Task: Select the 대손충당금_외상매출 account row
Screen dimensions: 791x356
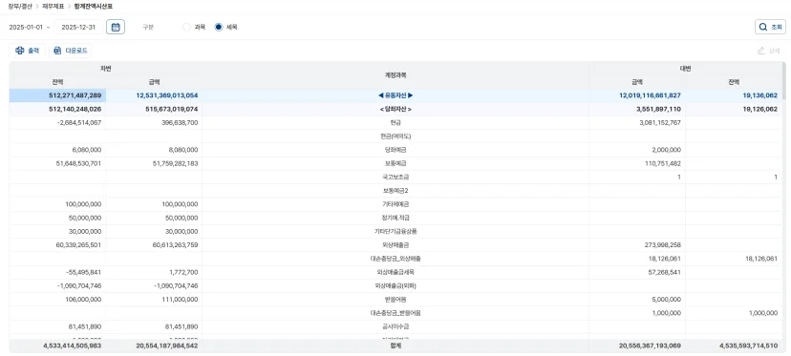Action: click(x=395, y=259)
